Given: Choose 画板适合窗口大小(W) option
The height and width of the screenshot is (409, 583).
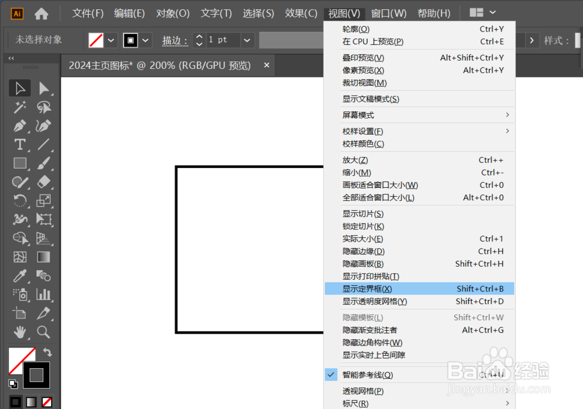Looking at the screenshot, I should 419,185.
